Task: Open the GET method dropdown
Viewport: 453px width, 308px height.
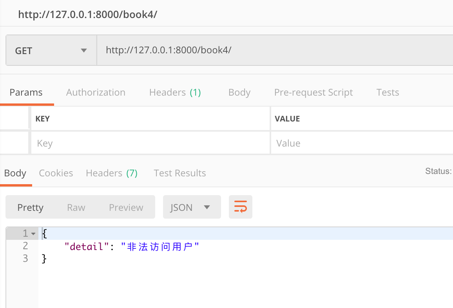Action: (51, 51)
